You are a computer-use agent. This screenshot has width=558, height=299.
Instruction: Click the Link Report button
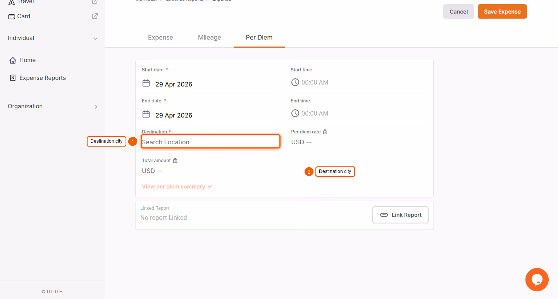401,215
